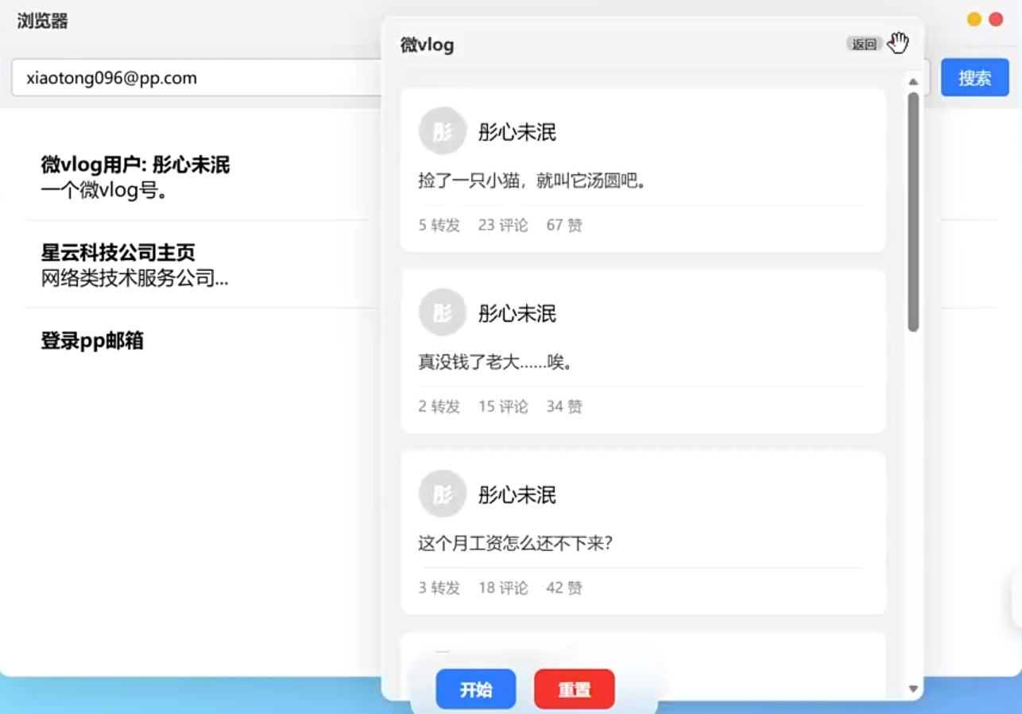1022x714 pixels.
Task: Open 15 评论 on the 真没钱了 post
Action: [x=502, y=407]
